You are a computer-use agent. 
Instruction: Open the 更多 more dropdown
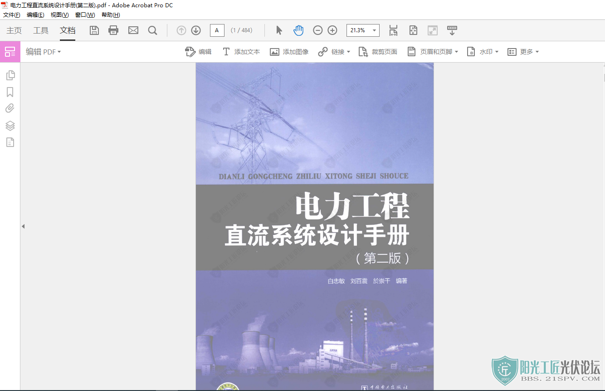point(523,52)
